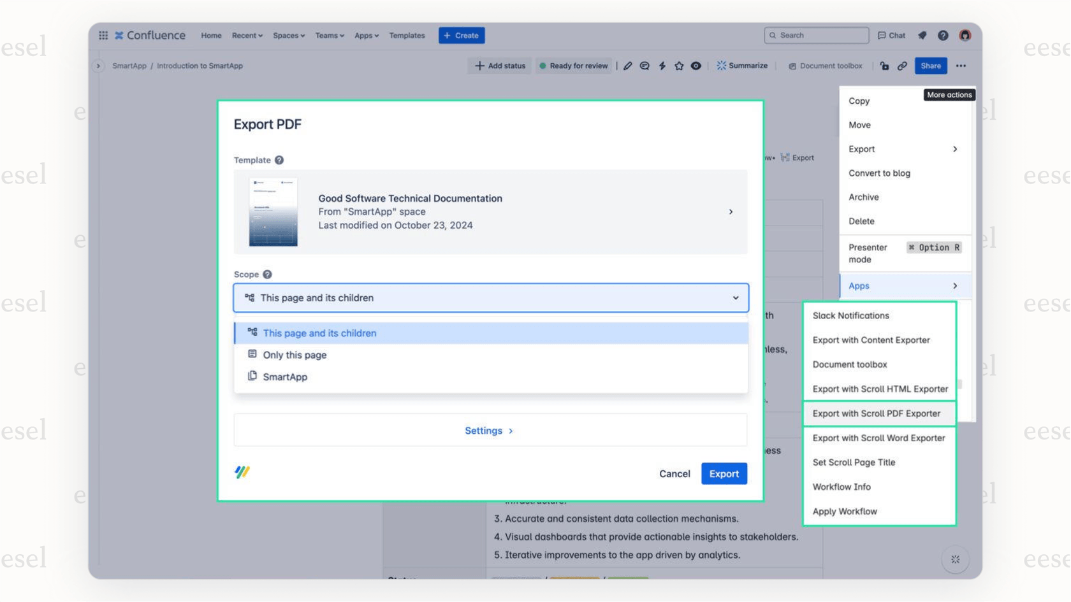Open the Spaces dropdown in the navigation
The height and width of the screenshot is (602, 1071).
pos(288,36)
